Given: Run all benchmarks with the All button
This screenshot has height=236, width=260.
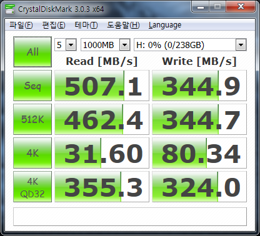Looking at the screenshot, I should (x=32, y=52).
